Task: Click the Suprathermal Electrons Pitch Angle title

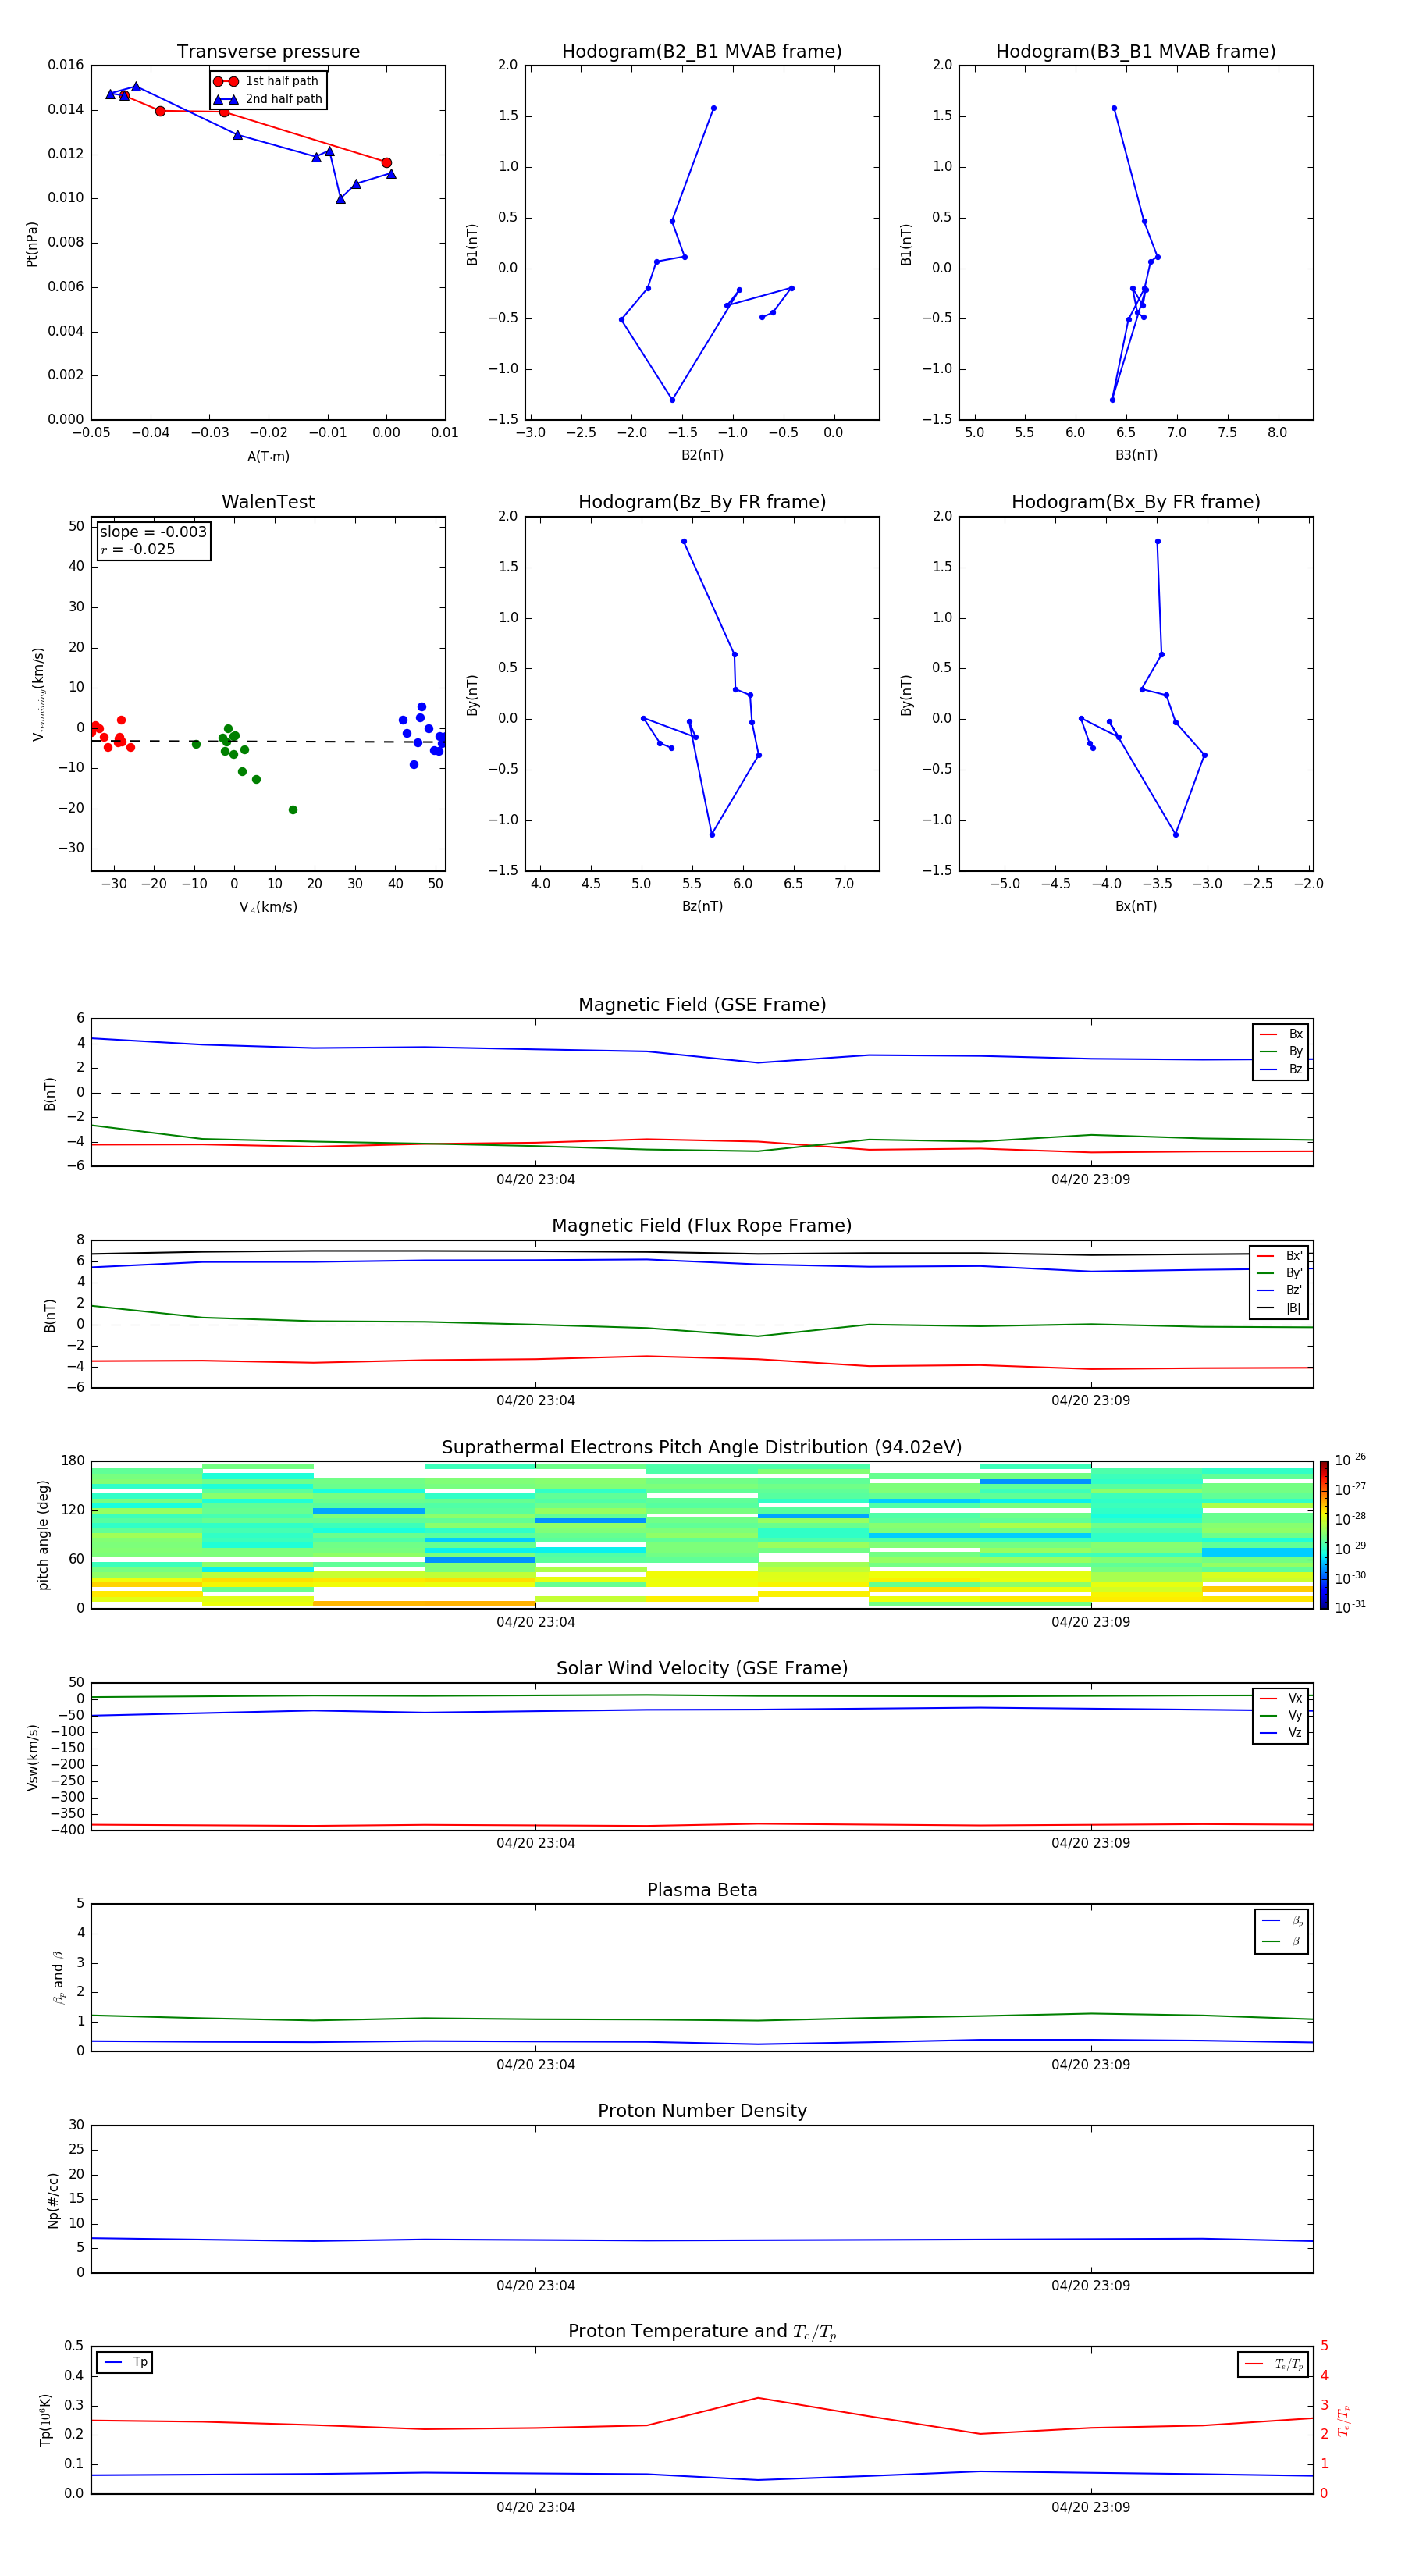Action: click(702, 1448)
